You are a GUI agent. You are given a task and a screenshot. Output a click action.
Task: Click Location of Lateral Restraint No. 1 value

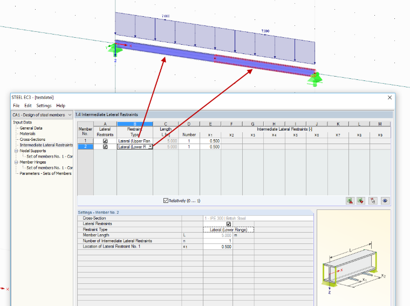218,247
